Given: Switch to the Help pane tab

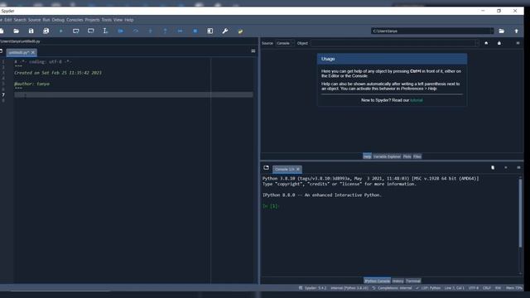Looking at the screenshot, I should click(x=367, y=156).
